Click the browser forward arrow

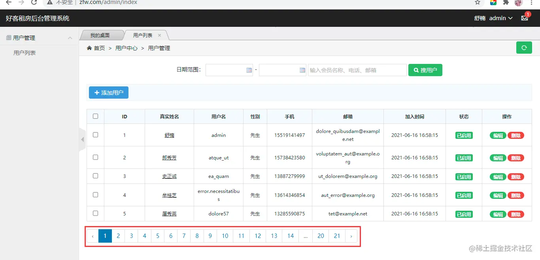click(x=21, y=2)
